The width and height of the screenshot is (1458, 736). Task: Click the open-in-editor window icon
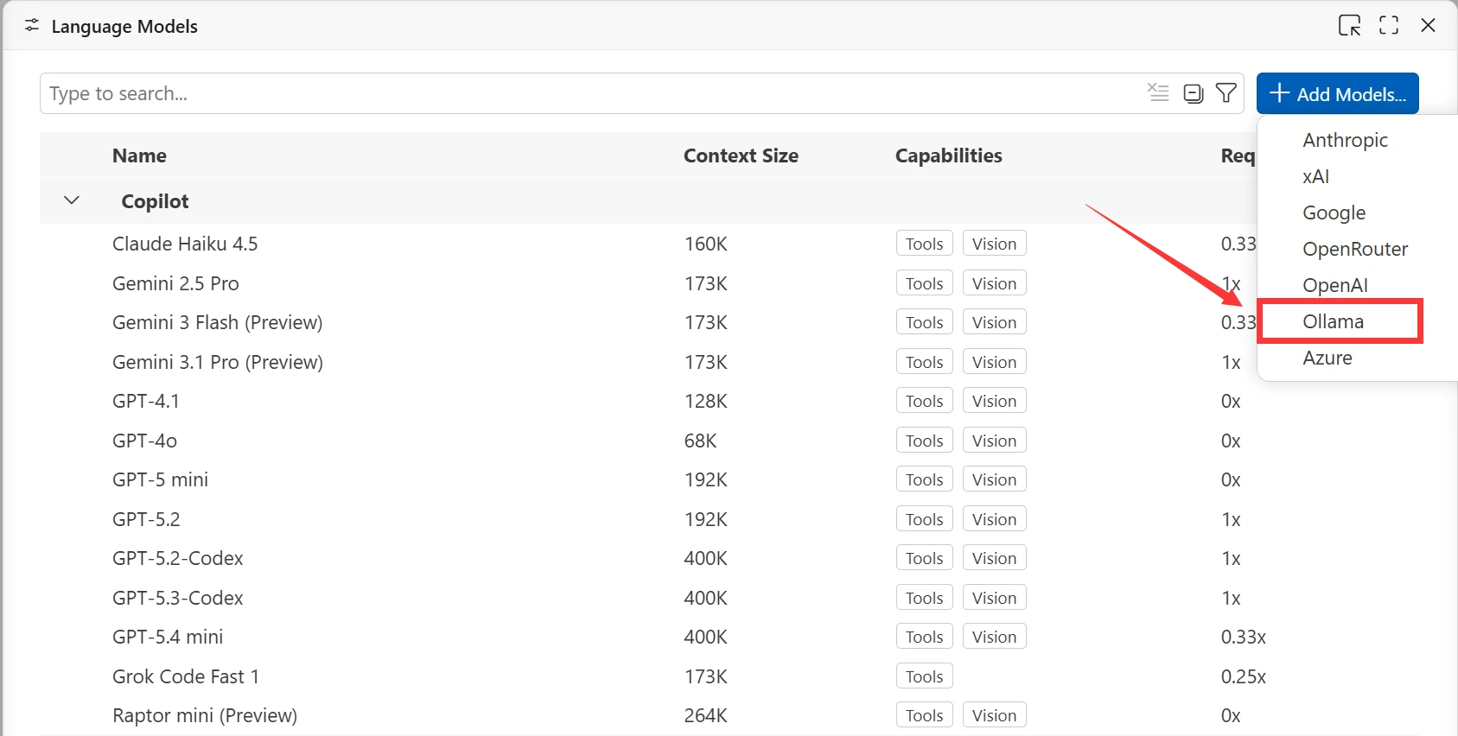1349,26
